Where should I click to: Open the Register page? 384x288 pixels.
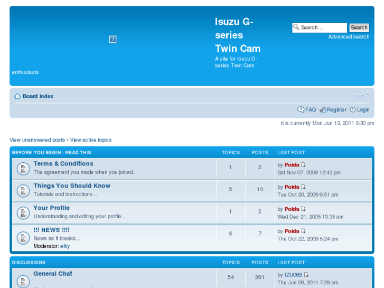[336, 109]
